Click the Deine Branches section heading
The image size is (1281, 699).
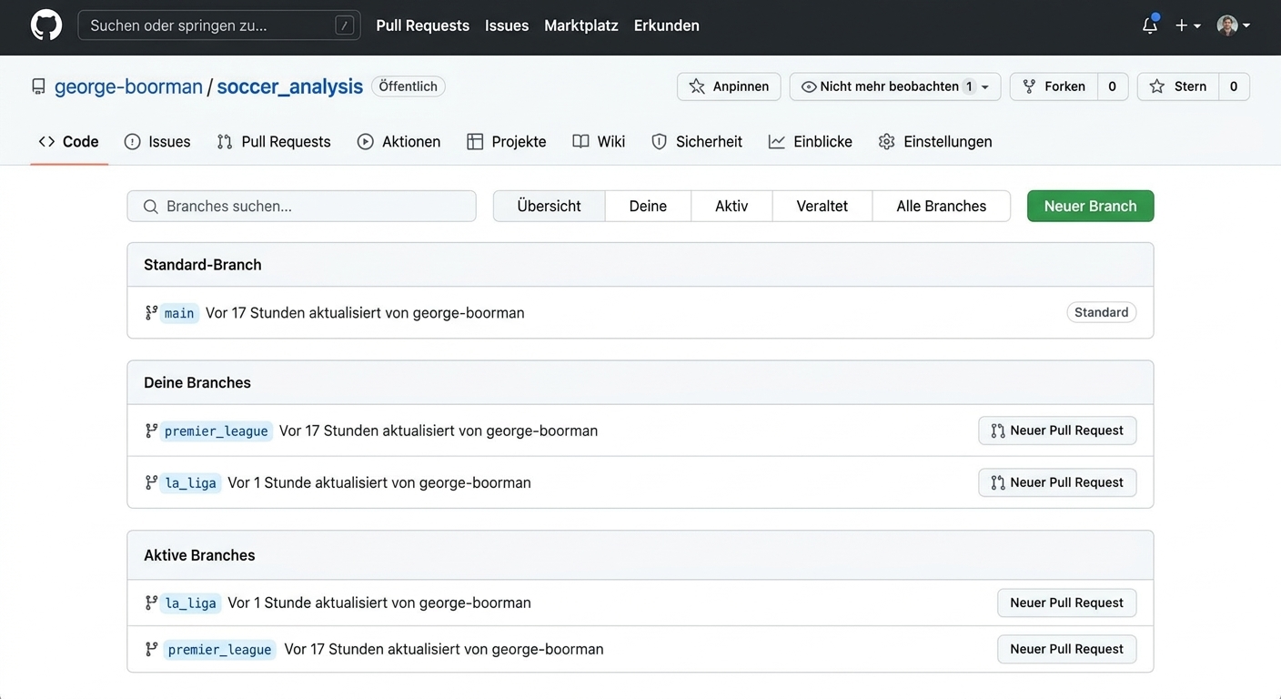[x=197, y=382]
